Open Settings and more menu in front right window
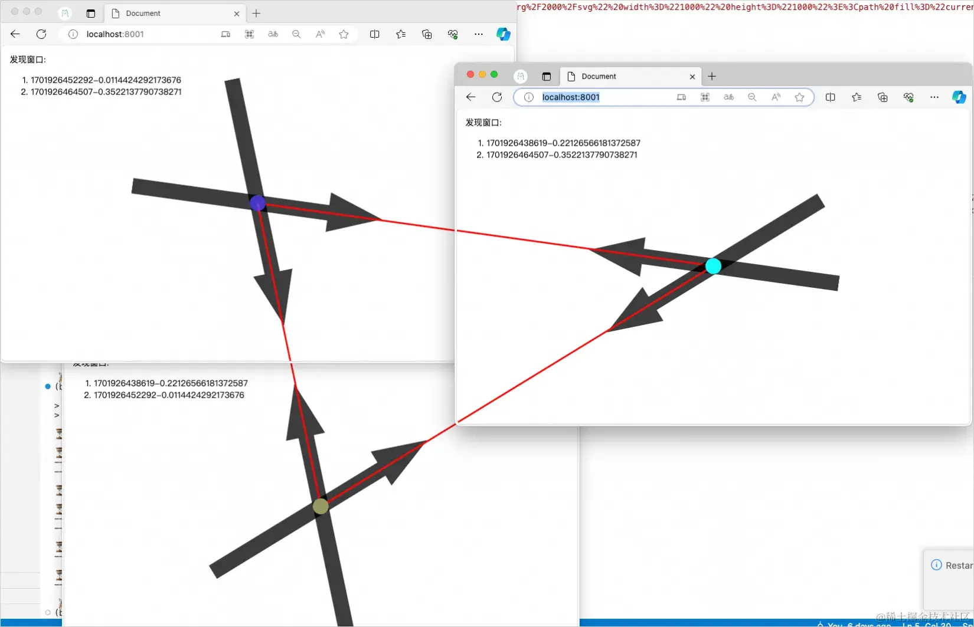The image size is (974, 627). point(934,97)
